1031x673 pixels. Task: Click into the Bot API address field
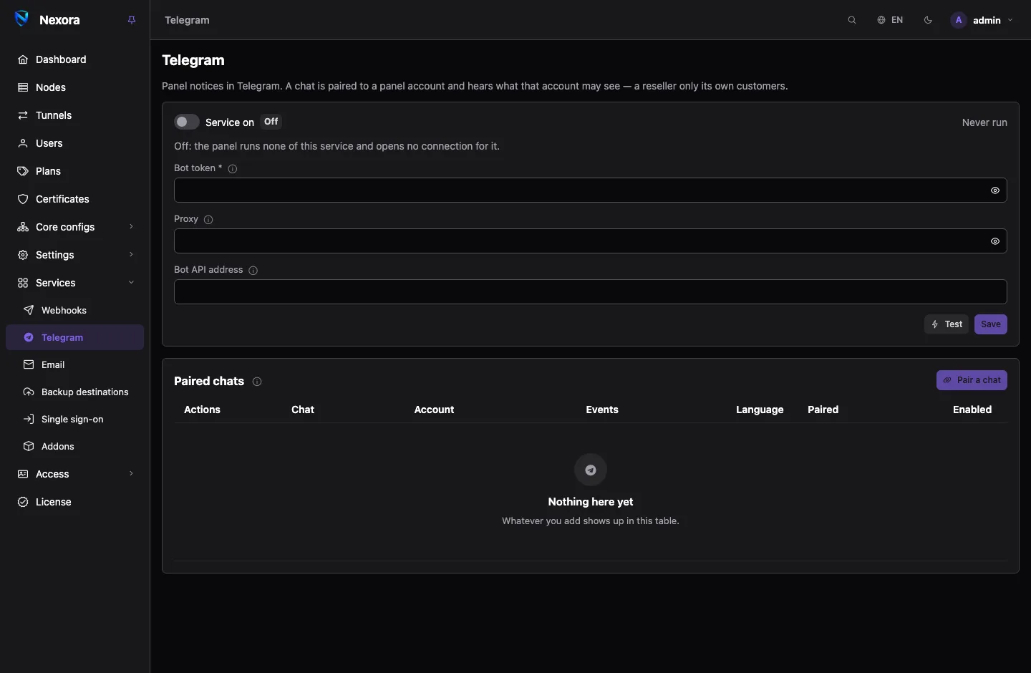coord(591,292)
